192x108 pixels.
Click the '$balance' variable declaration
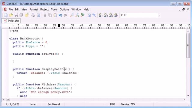click(x=33, y=42)
